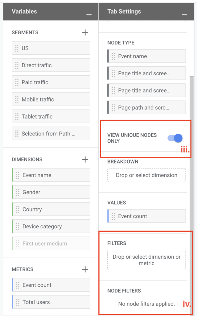Minimize the Variables panel
Screen dimensions: 197x316
click(x=89, y=14)
